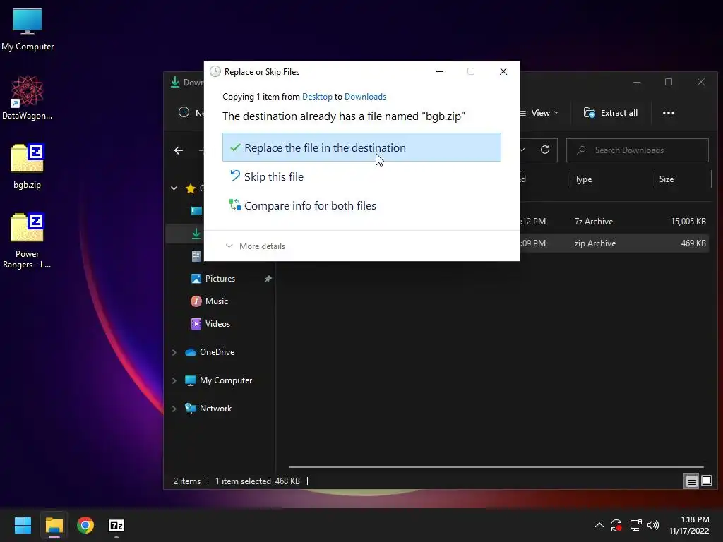Open the clock showing 1:18 PM
Screen dimensions: 723x542
689,525
